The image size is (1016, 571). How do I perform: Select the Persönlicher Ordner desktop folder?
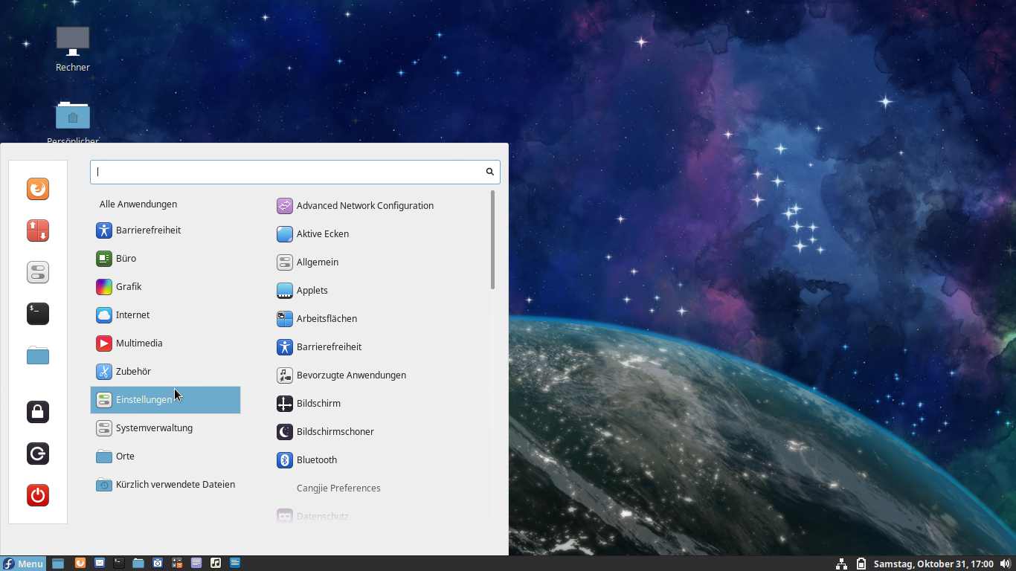click(73, 122)
